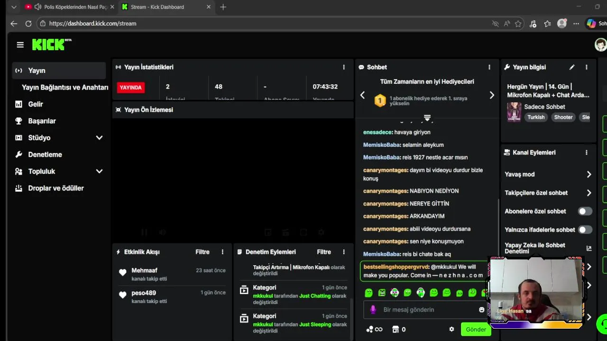The height and width of the screenshot is (341, 607).
Task: Reload the page
Action: 28,23
